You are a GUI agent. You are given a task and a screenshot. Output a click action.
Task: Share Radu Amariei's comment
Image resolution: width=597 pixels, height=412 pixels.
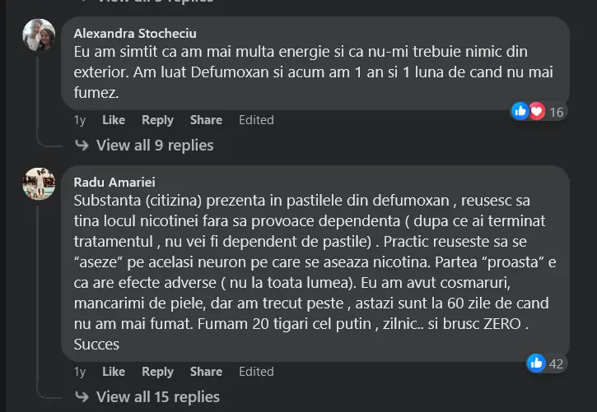[x=206, y=372]
